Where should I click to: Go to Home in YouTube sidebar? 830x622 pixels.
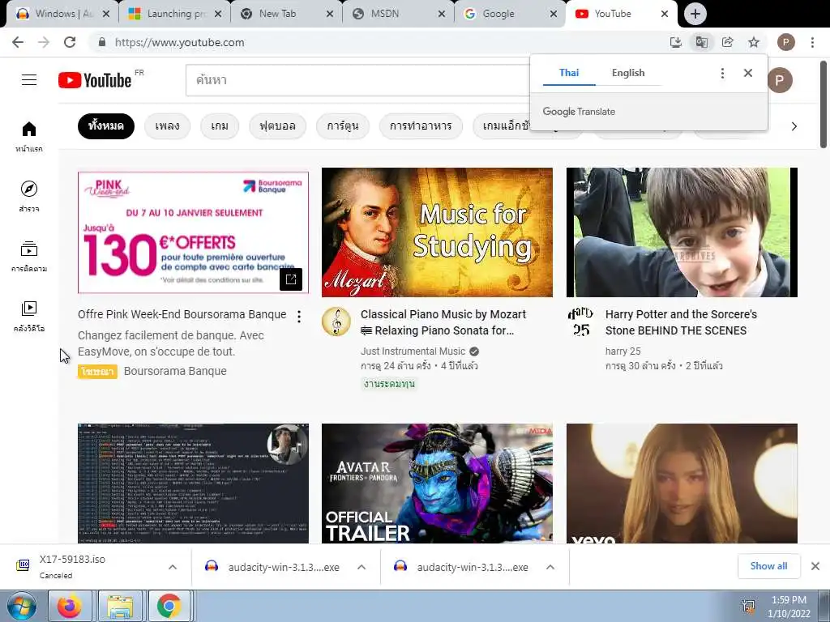(29, 136)
